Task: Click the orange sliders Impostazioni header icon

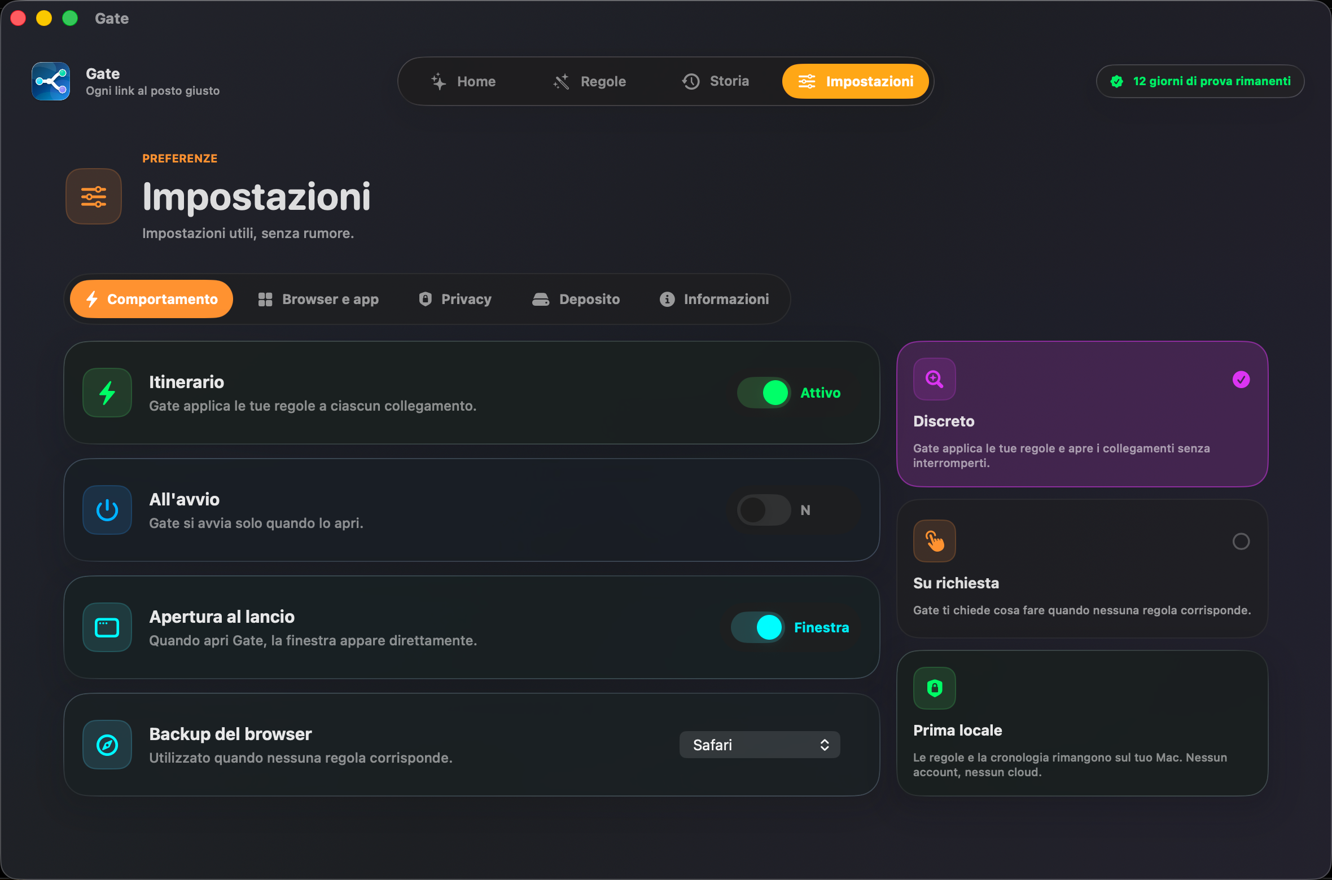Action: pos(94,196)
